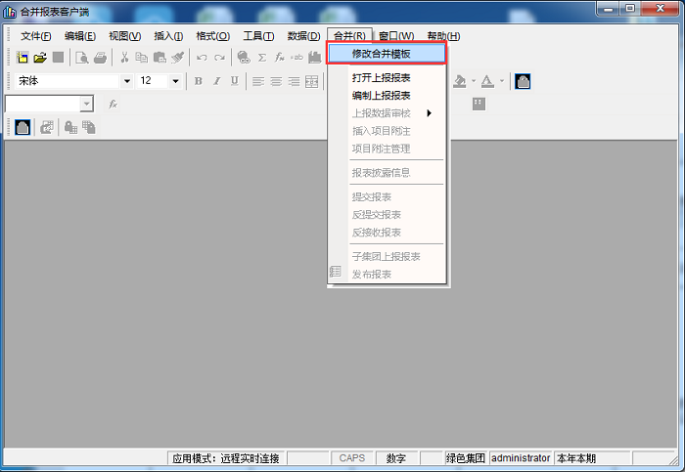Viewport: 685px width, 472px height.
Task: Click the highlighted lock icon in the bottom toolbar
Action: pos(23,127)
